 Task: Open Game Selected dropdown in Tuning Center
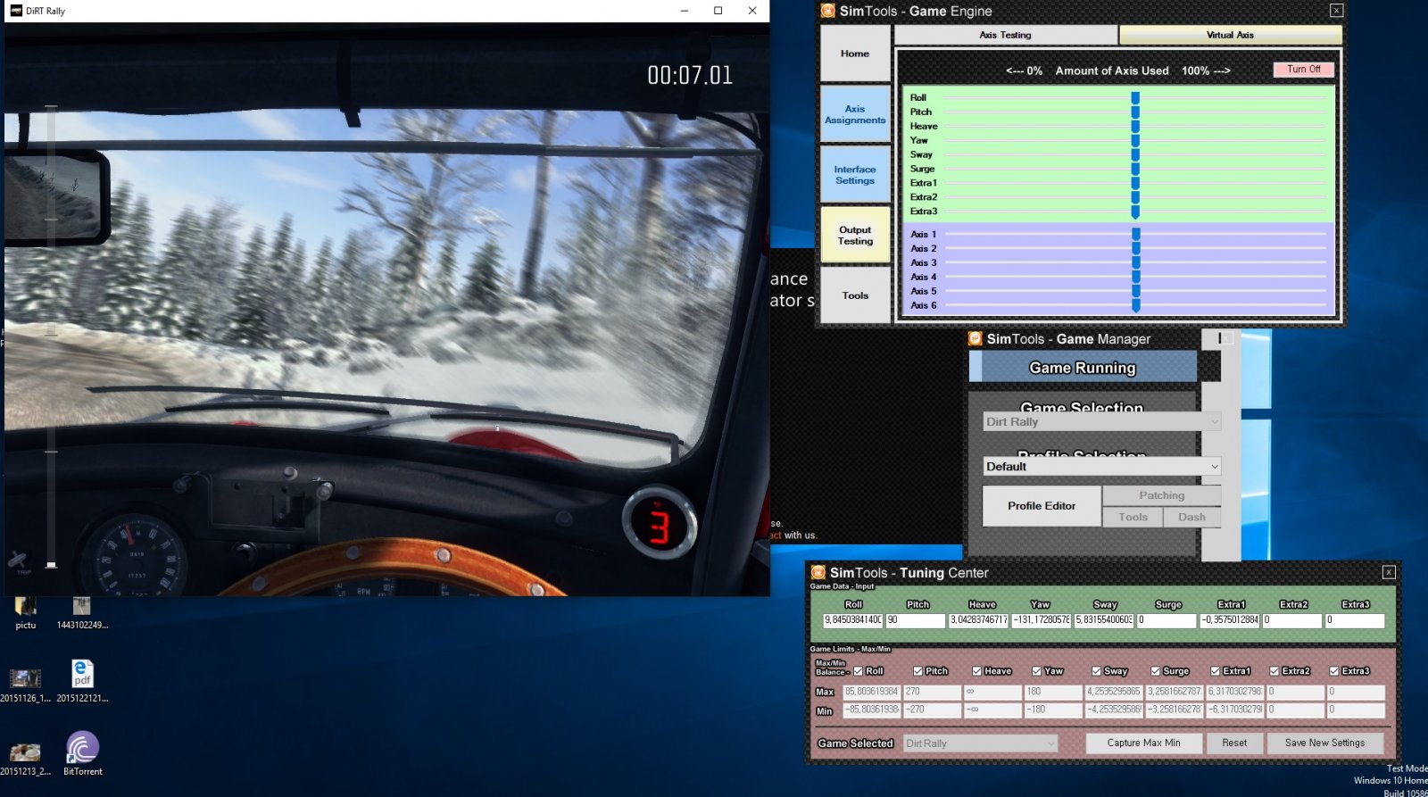coord(980,743)
